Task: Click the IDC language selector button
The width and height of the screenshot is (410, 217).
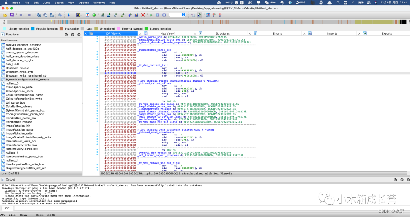Action: click(7, 208)
